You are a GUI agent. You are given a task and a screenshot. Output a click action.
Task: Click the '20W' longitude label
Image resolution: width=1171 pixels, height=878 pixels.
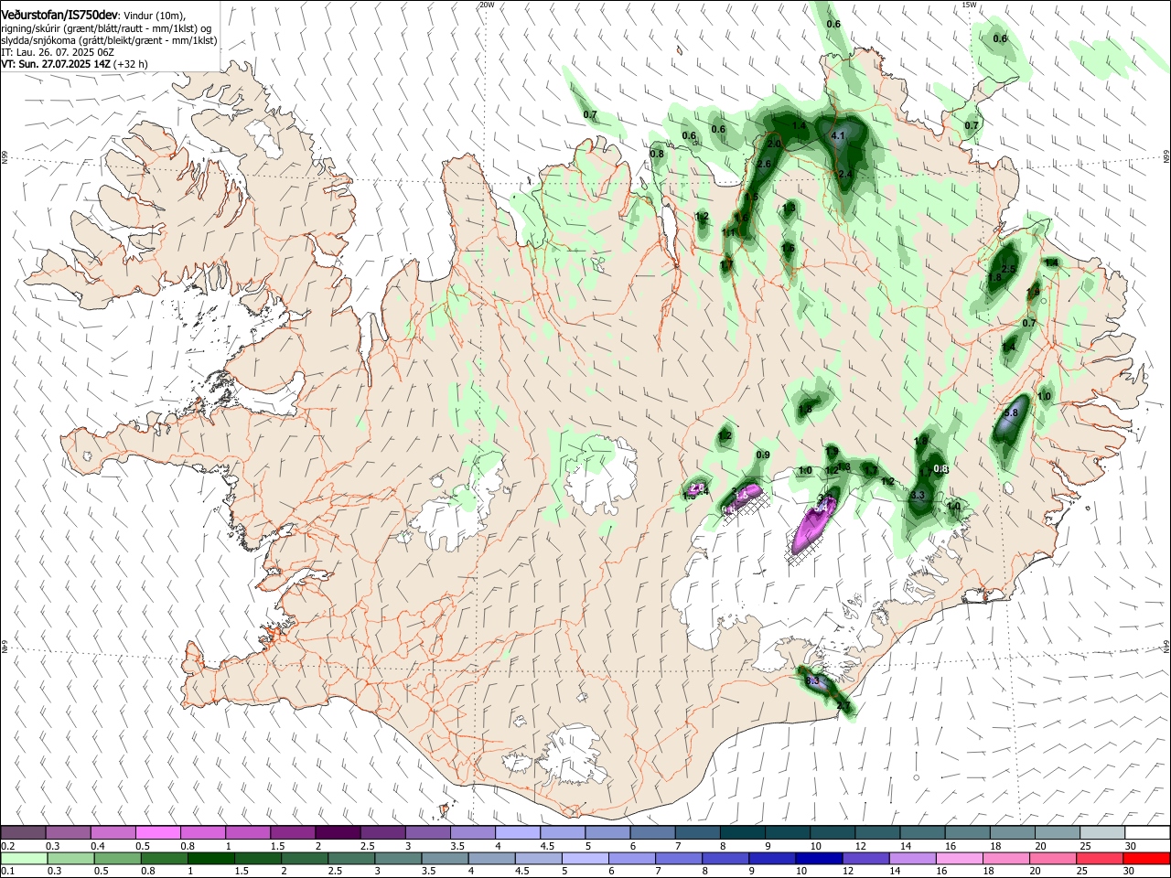tap(487, 5)
